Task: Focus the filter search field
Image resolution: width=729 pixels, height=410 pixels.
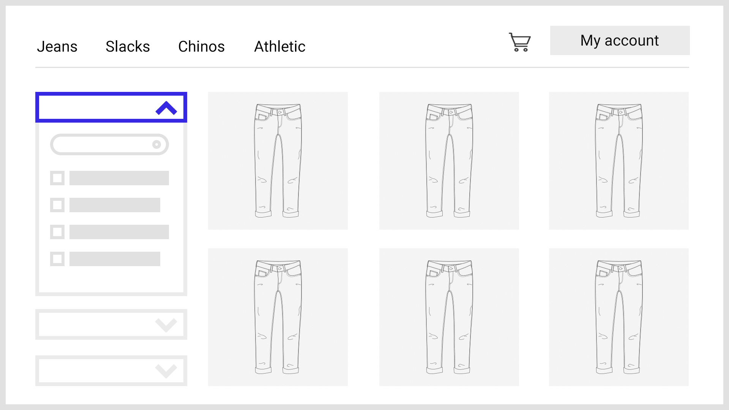Action: [x=109, y=144]
